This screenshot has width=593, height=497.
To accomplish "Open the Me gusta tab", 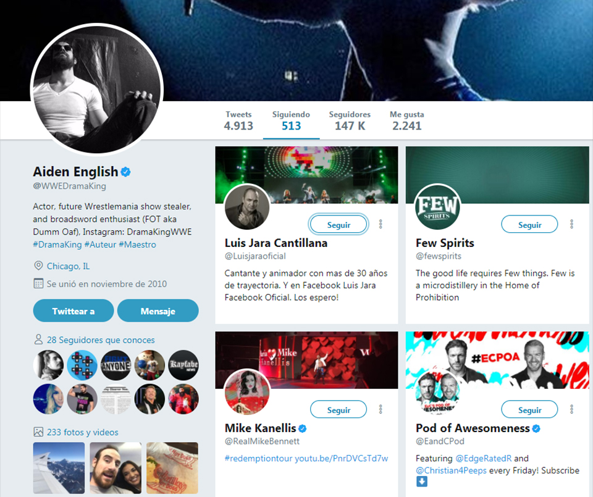I will 406,120.
